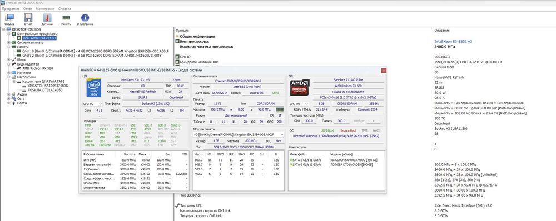Click the Аудио speaker icon in tree
Viewport: 556px width, 221px height.
(14, 94)
